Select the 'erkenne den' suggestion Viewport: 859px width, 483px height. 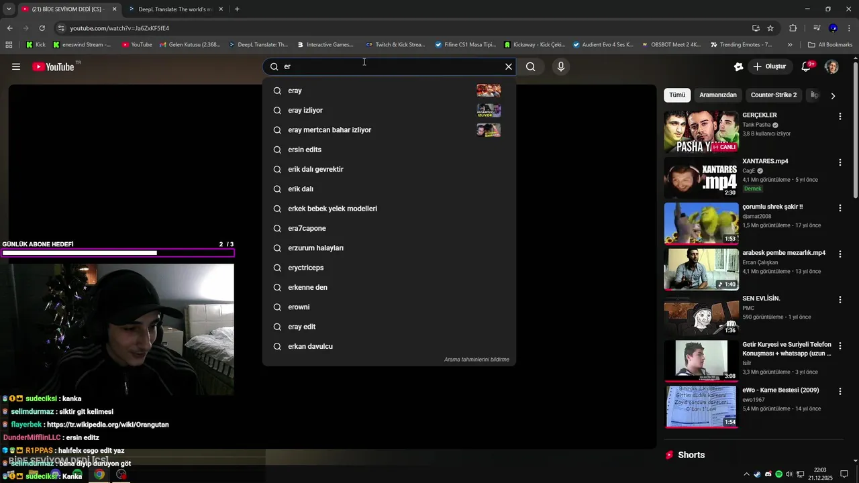[x=389, y=287]
